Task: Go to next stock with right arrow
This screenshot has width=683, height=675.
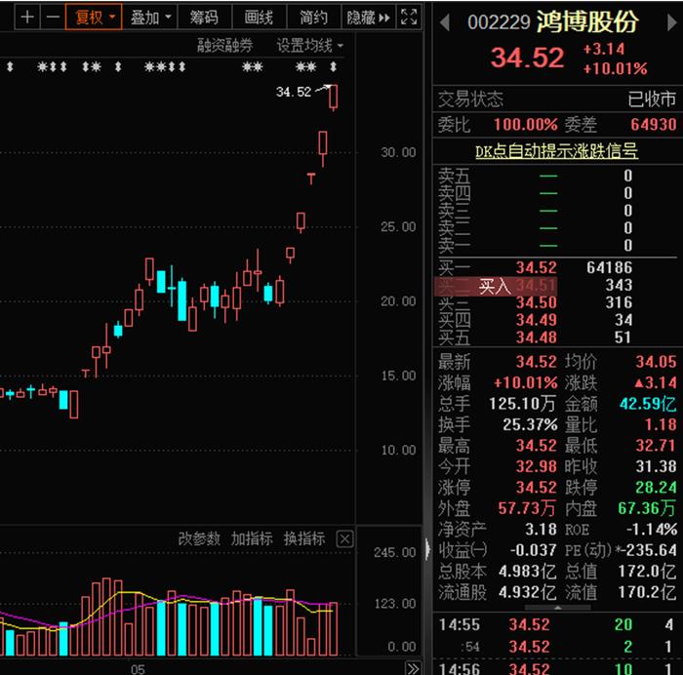Action: pos(671,22)
